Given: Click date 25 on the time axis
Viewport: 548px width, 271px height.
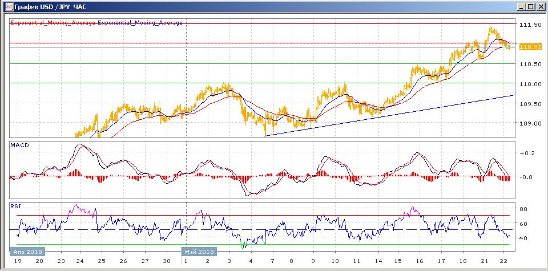Looking at the screenshot, I should (x=102, y=261).
